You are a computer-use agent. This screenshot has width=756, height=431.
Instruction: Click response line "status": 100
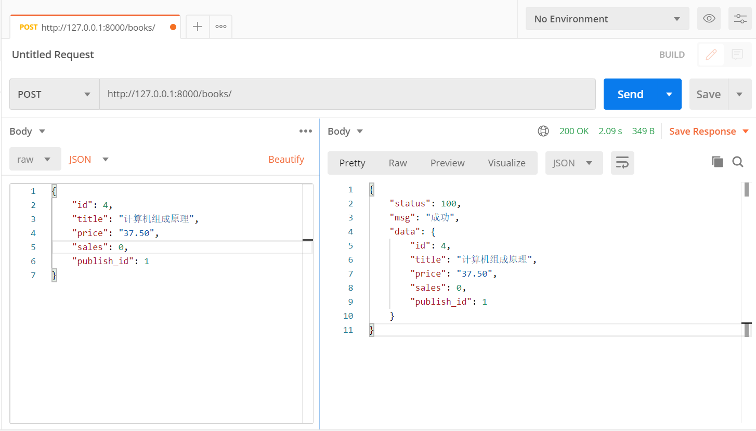[425, 203]
